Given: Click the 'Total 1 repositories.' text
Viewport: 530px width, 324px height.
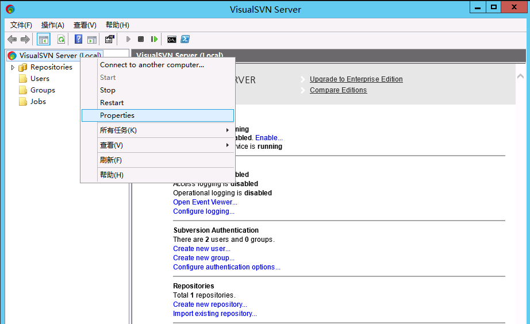Looking at the screenshot, I should click(205, 295).
